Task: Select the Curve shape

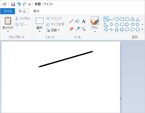Action: (111, 19)
